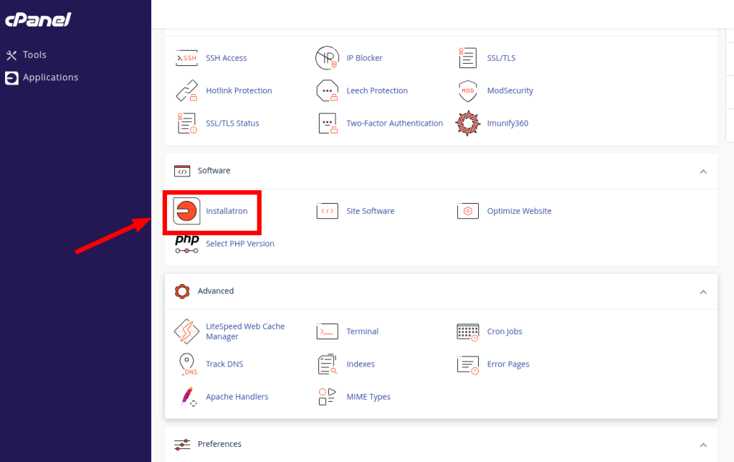
Task: Open the Track DNS pin icon
Action: 187,364
